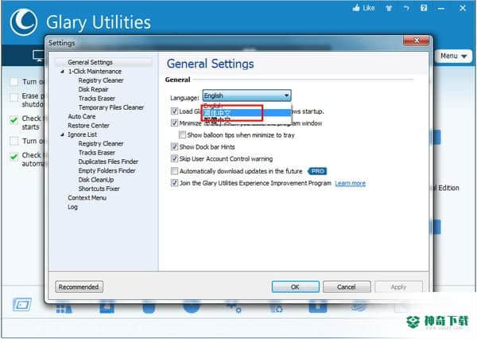Image resolution: width=477 pixels, height=339 pixels.
Task: Toggle the Erase on shutdown checkbox in main window
Action: coord(14,97)
